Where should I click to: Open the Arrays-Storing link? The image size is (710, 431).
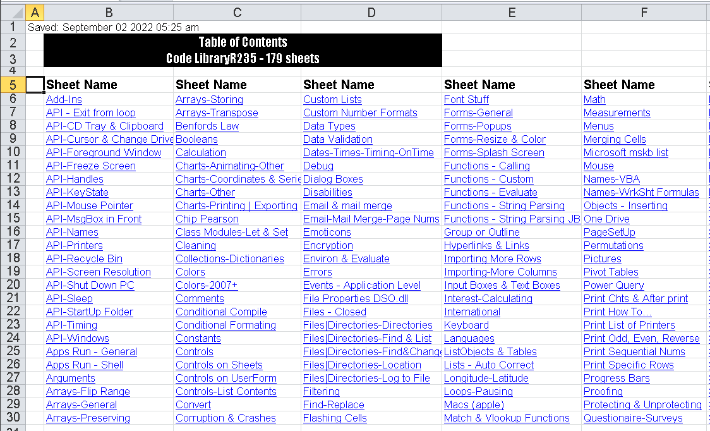[209, 100]
